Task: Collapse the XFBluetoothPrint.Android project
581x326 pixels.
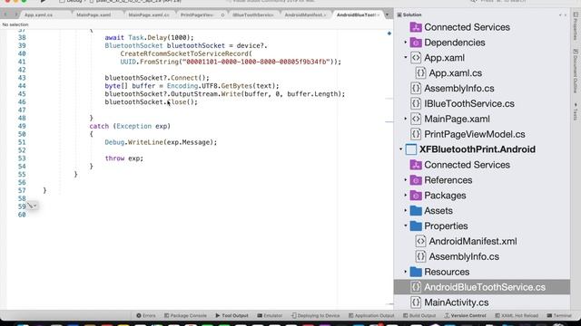Action: tap(400, 149)
